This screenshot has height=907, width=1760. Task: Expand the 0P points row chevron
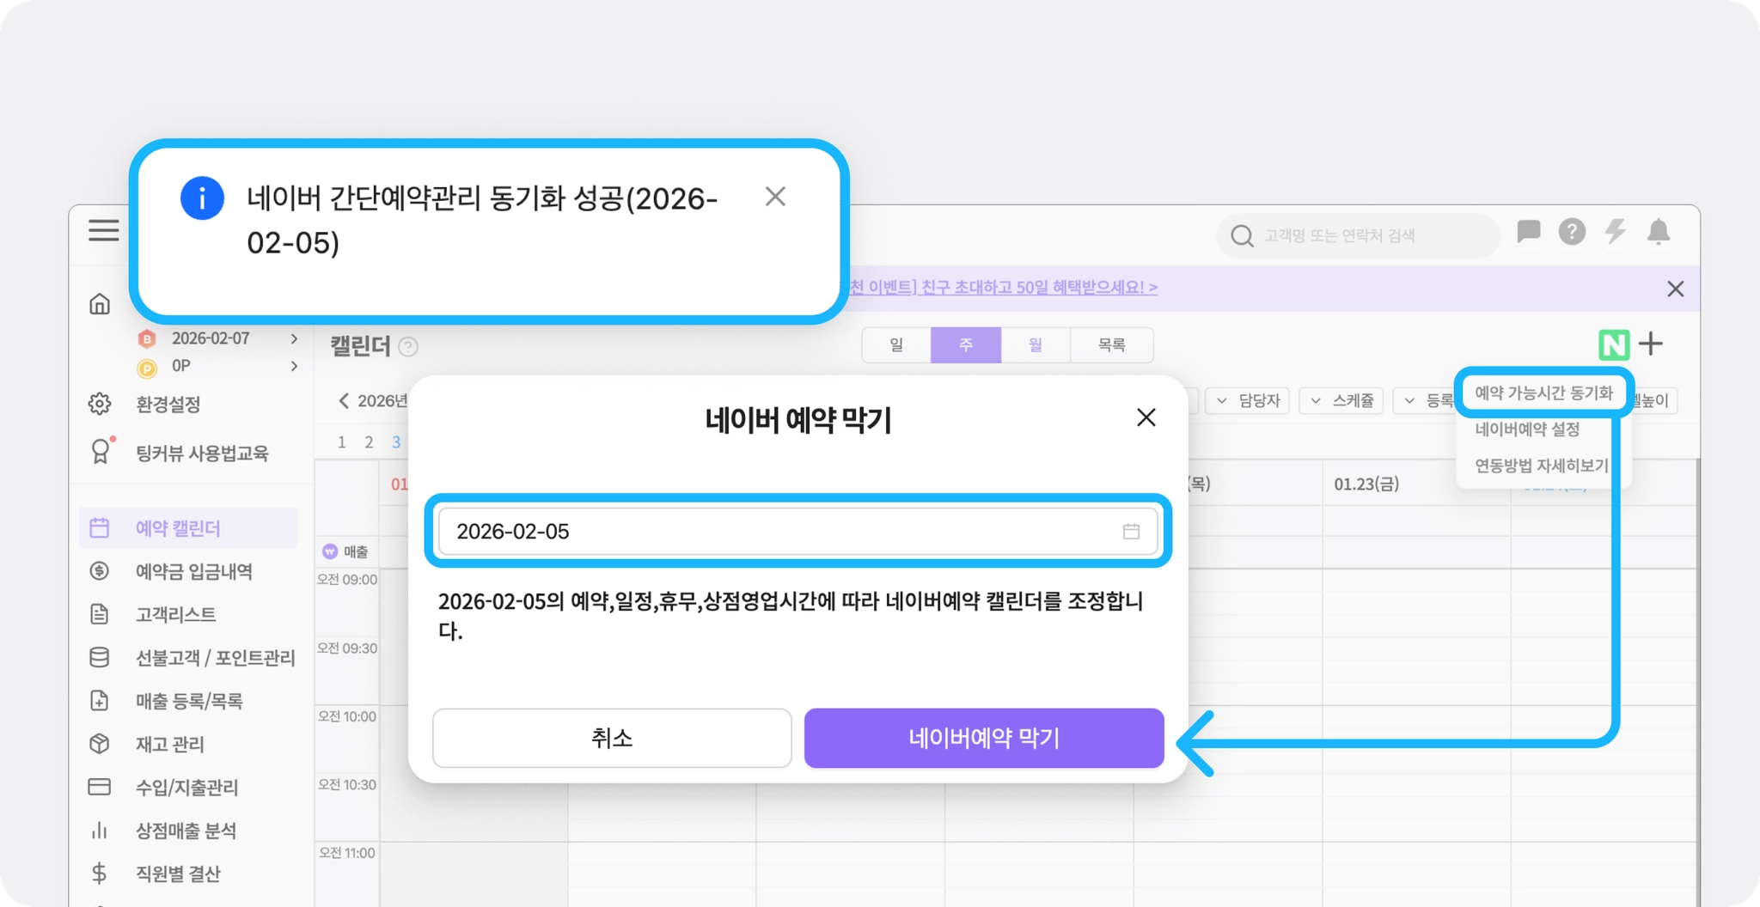[x=294, y=366]
